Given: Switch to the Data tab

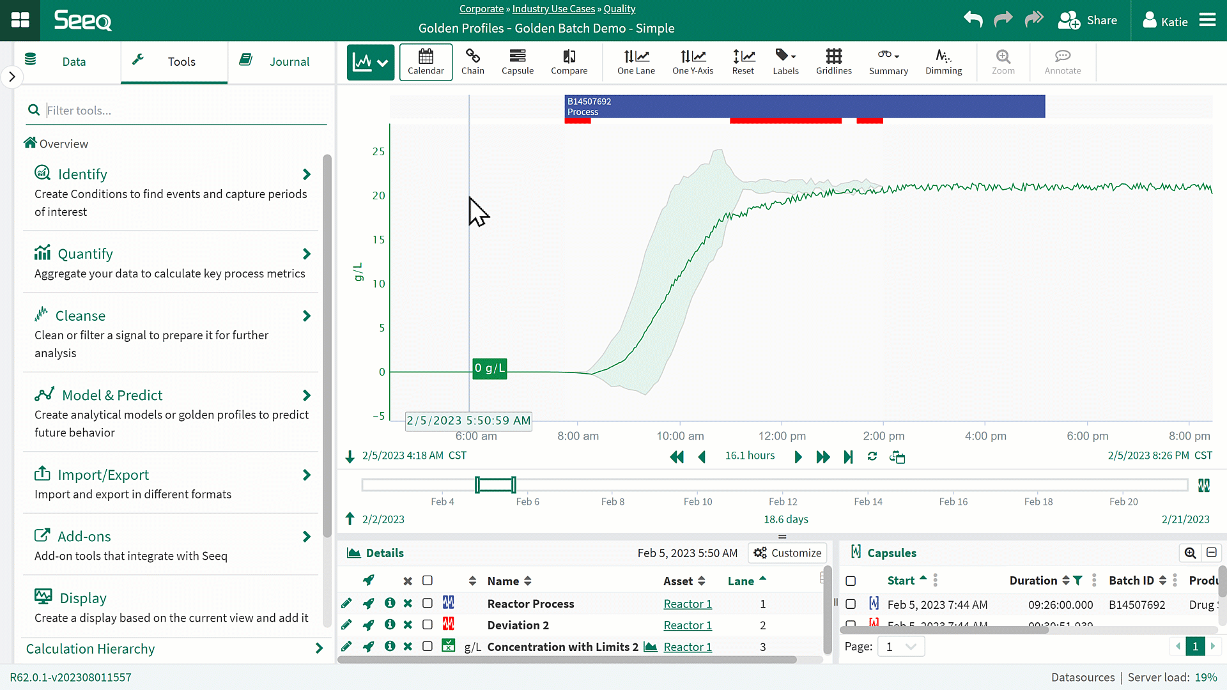Looking at the screenshot, I should 68,61.
